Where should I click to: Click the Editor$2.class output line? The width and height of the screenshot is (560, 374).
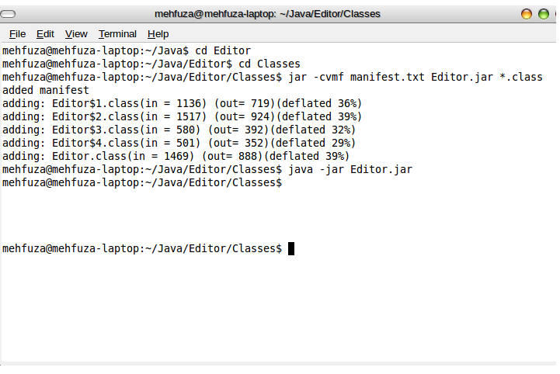[x=183, y=116]
